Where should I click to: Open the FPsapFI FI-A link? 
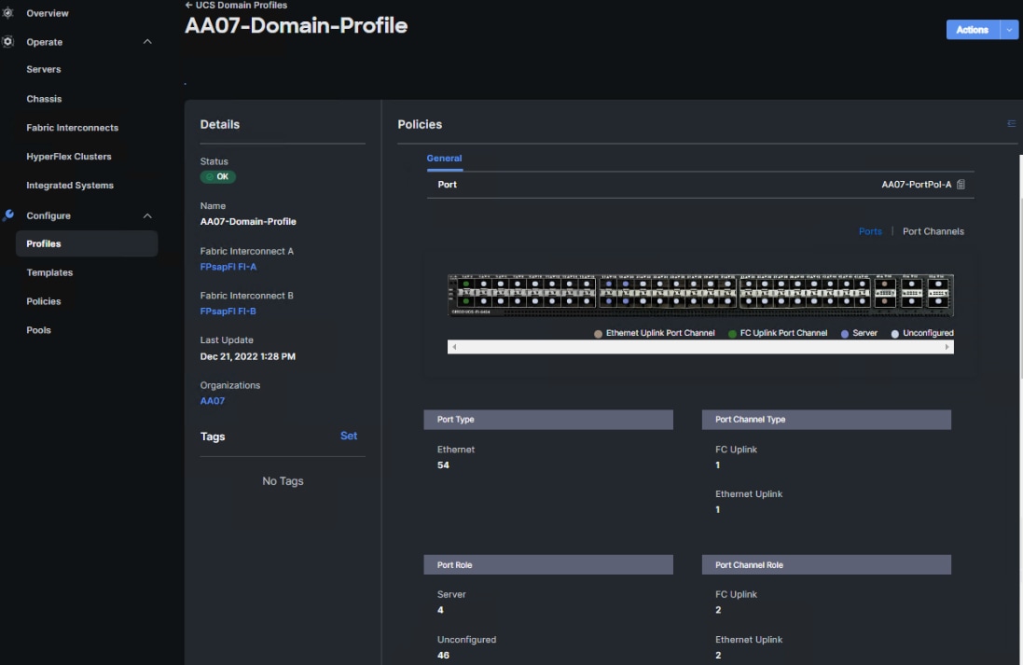[x=228, y=266]
